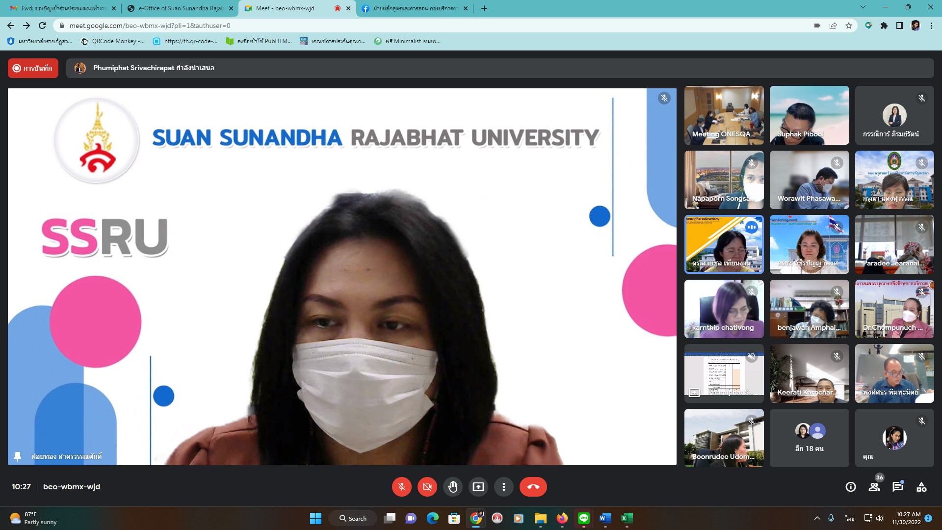Toggle the camera off button
942x530 pixels.
[x=427, y=487]
